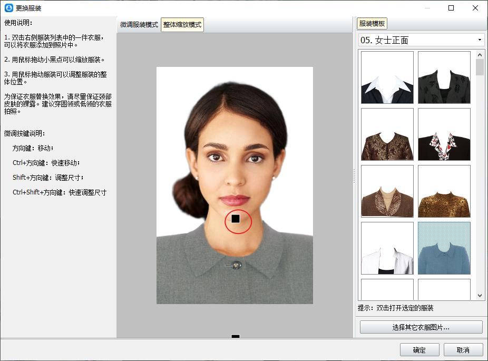Click the black resize handle on the neck

coord(236,218)
